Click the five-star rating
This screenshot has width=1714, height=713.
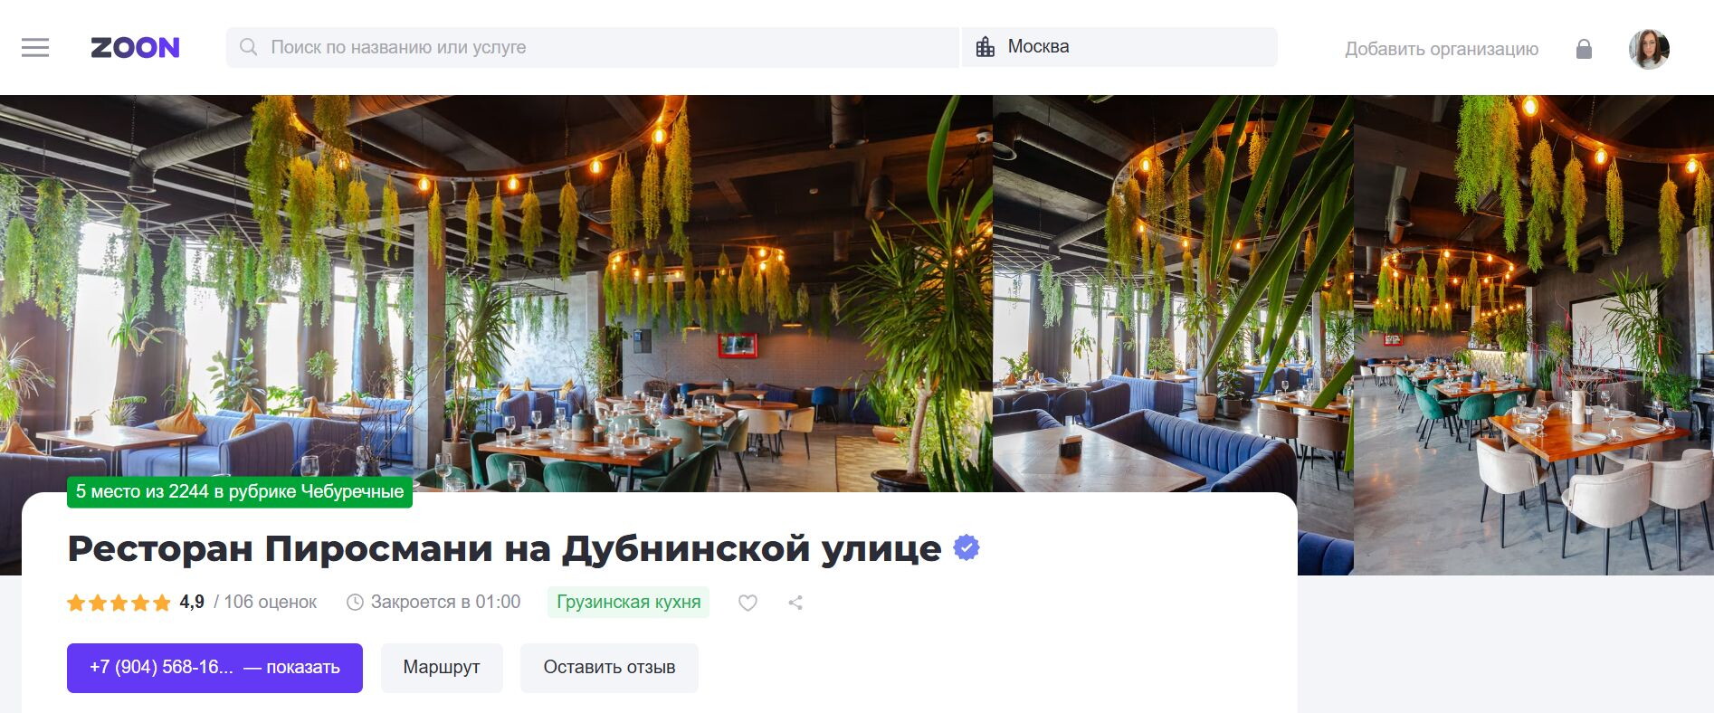pyautogui.click(x=119, y=603)
